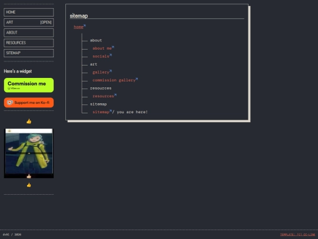Click the Ko-fi cup icon
This screenshot has width=318, height=239.
(10, 103)
